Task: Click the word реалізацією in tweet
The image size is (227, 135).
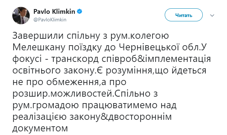Action: click(x=39, y=117)
